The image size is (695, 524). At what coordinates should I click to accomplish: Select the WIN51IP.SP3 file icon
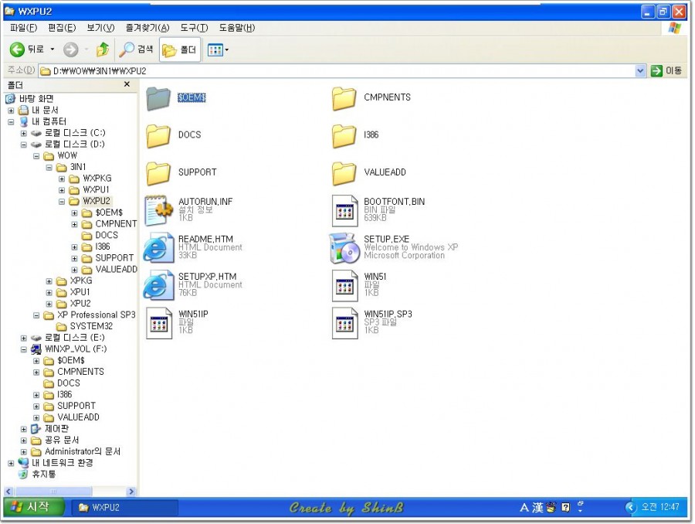(x=345, y=323)
